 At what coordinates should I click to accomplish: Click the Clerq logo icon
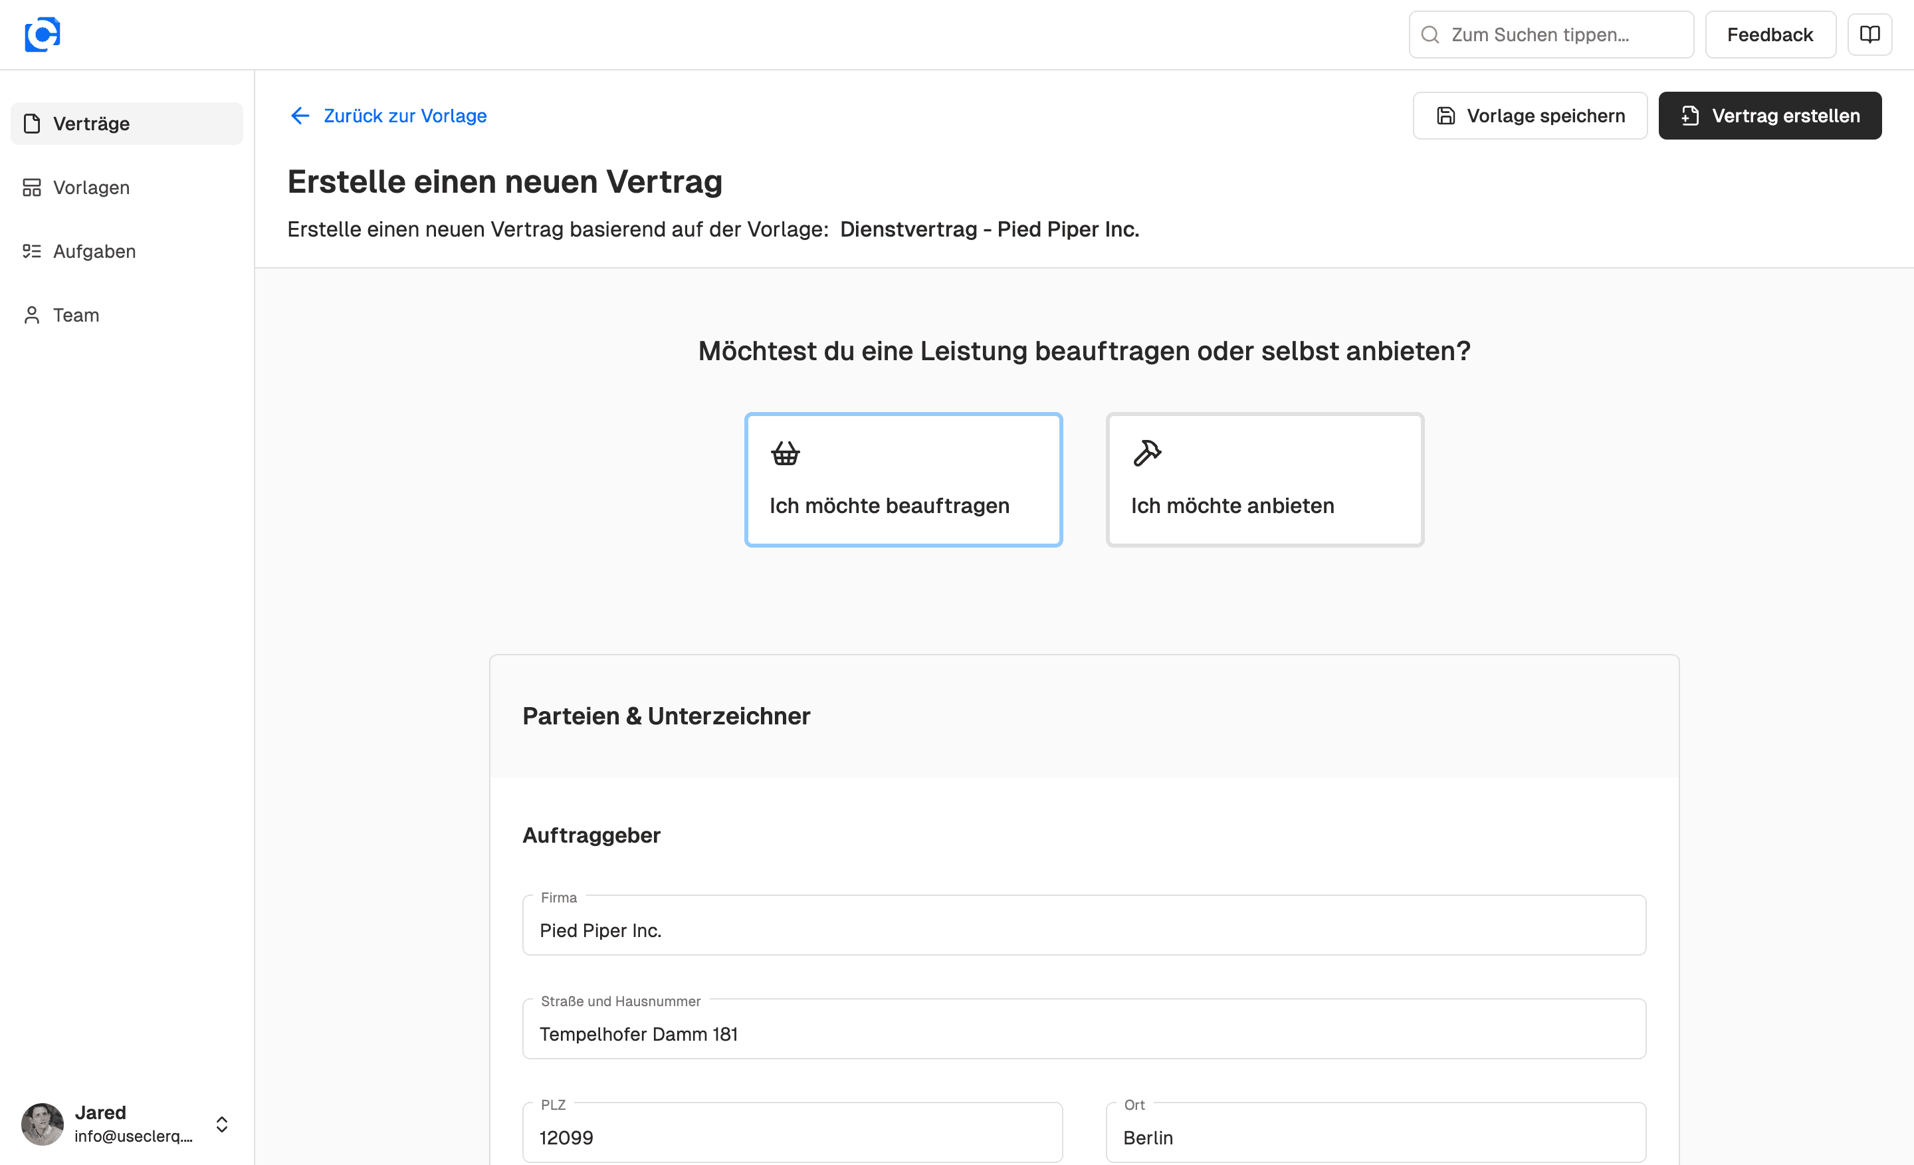pyautogui.click(x=42, y=34)
